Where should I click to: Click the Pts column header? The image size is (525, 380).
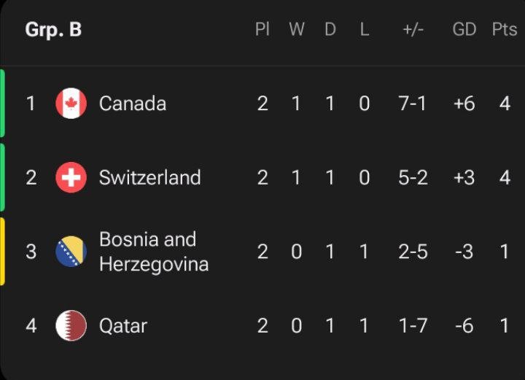point(505,29)
